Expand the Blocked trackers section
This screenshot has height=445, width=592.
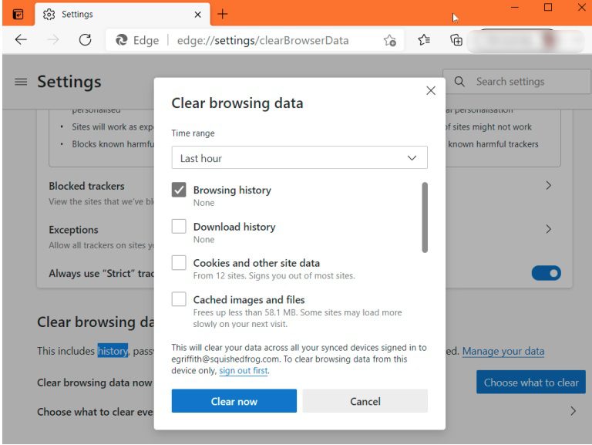[548, 186]
